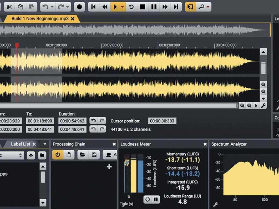Screen dimensions: 279x209
Task: Open the Redo history dropdown arrow
Action: 68,7
